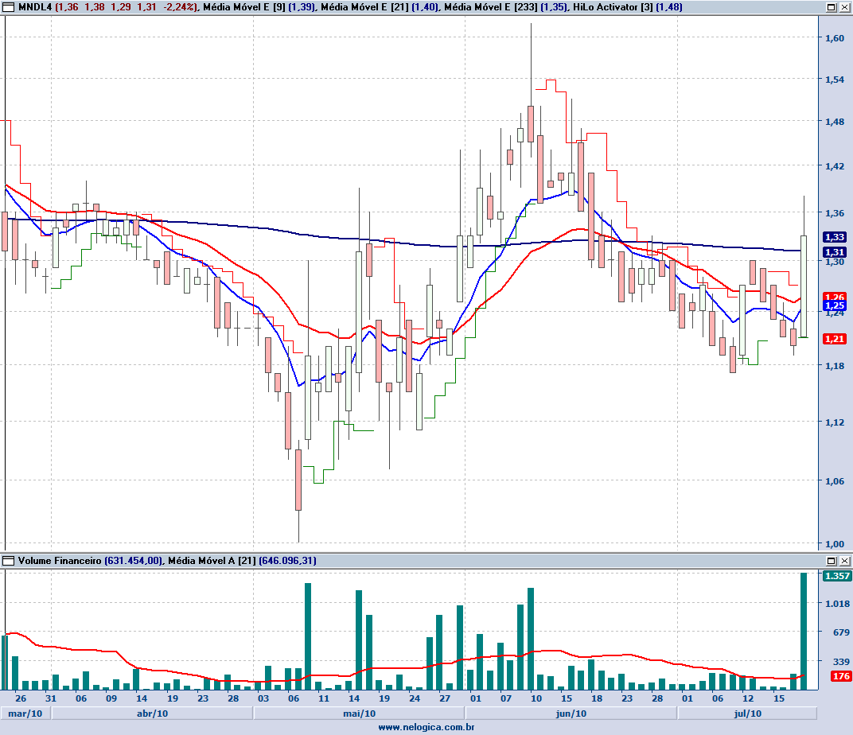Click the 1,26 red price tag
The height and width of the screenshot is (735, 853).
pos(835,296)
